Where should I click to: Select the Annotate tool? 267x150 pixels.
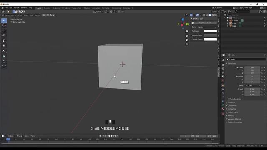pos(4,51)
